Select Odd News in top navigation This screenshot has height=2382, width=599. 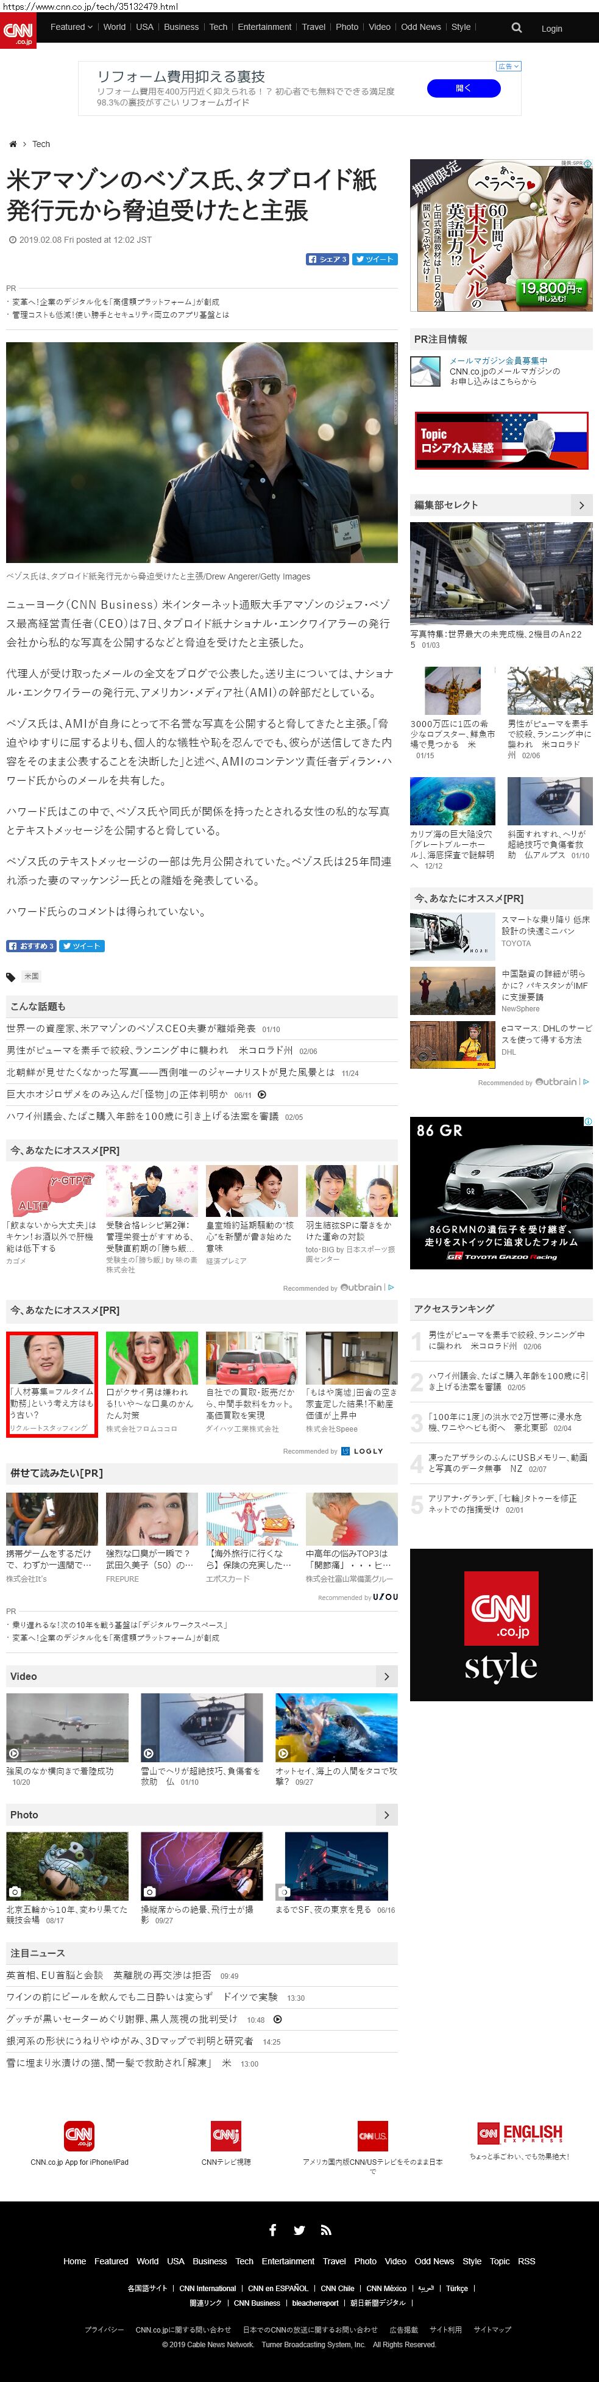tap(420, 27)
